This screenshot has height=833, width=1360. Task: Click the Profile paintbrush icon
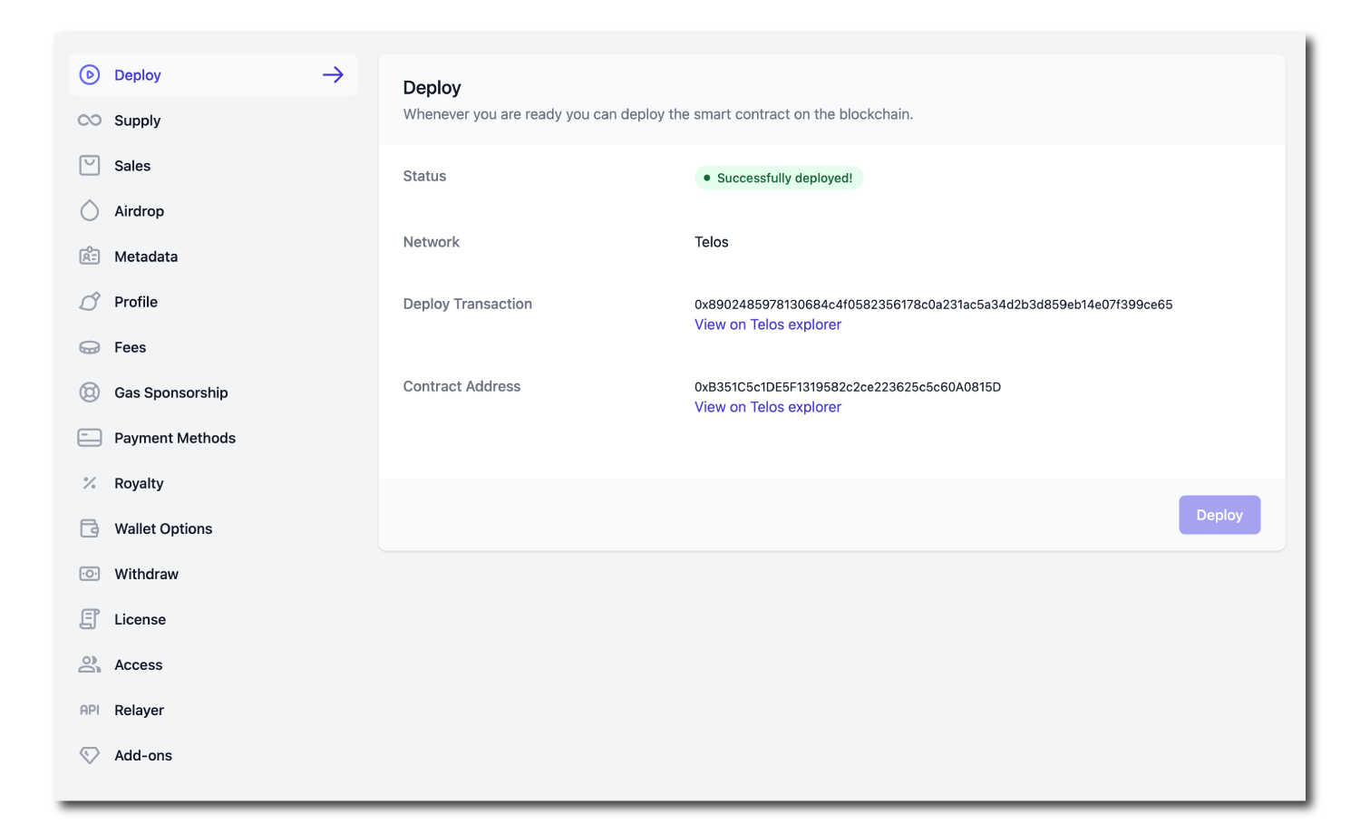[x=90, y=302]
